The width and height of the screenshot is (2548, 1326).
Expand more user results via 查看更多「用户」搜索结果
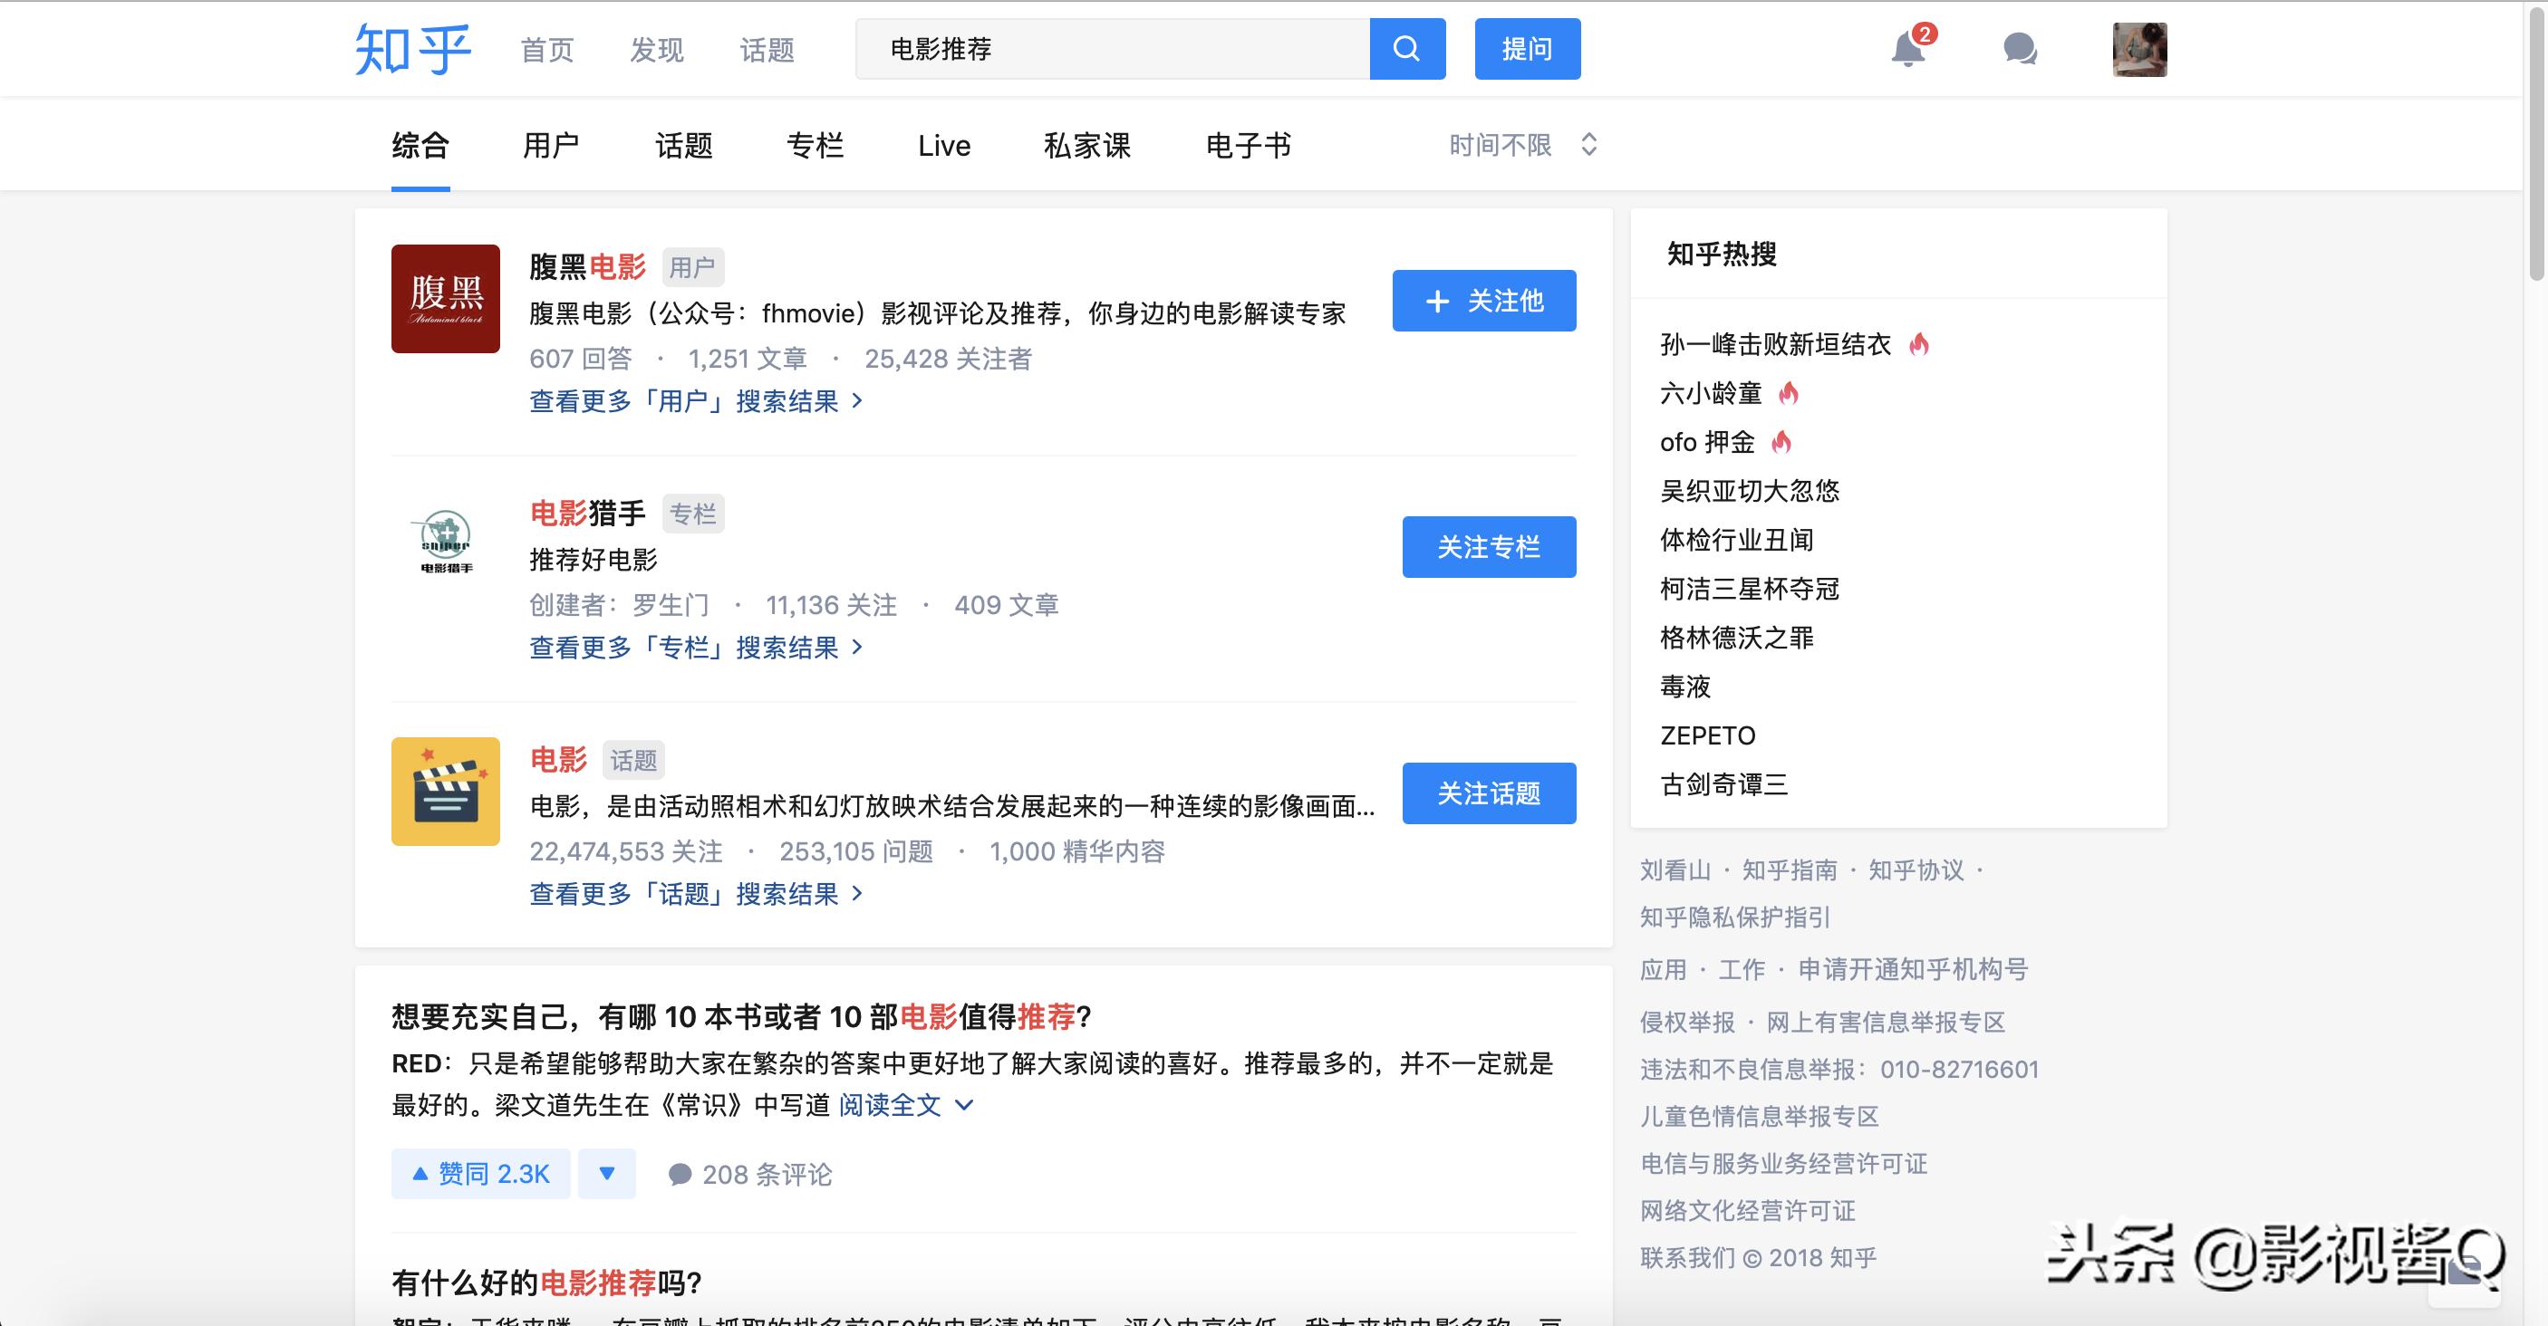click(x=695, y=401)
